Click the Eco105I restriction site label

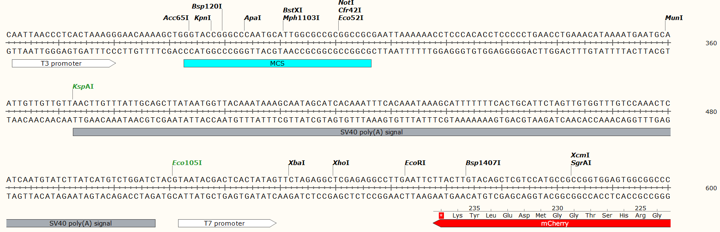click(187, 163)
